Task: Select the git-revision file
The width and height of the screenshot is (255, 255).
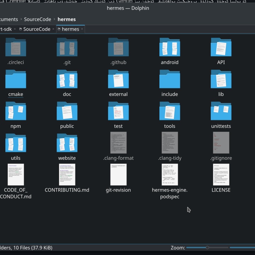Action: (118, 175)
